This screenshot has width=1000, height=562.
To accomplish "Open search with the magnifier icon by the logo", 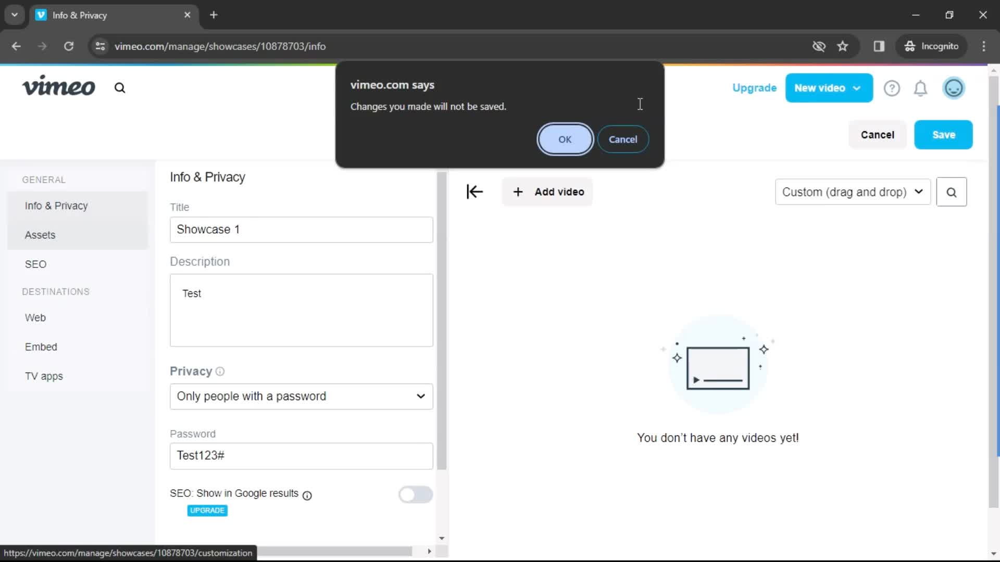I will [120, 88].
